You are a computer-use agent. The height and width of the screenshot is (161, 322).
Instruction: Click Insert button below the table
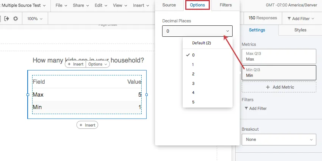click(87, 125)
